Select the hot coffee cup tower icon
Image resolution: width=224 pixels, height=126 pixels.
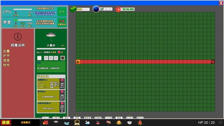98,122
